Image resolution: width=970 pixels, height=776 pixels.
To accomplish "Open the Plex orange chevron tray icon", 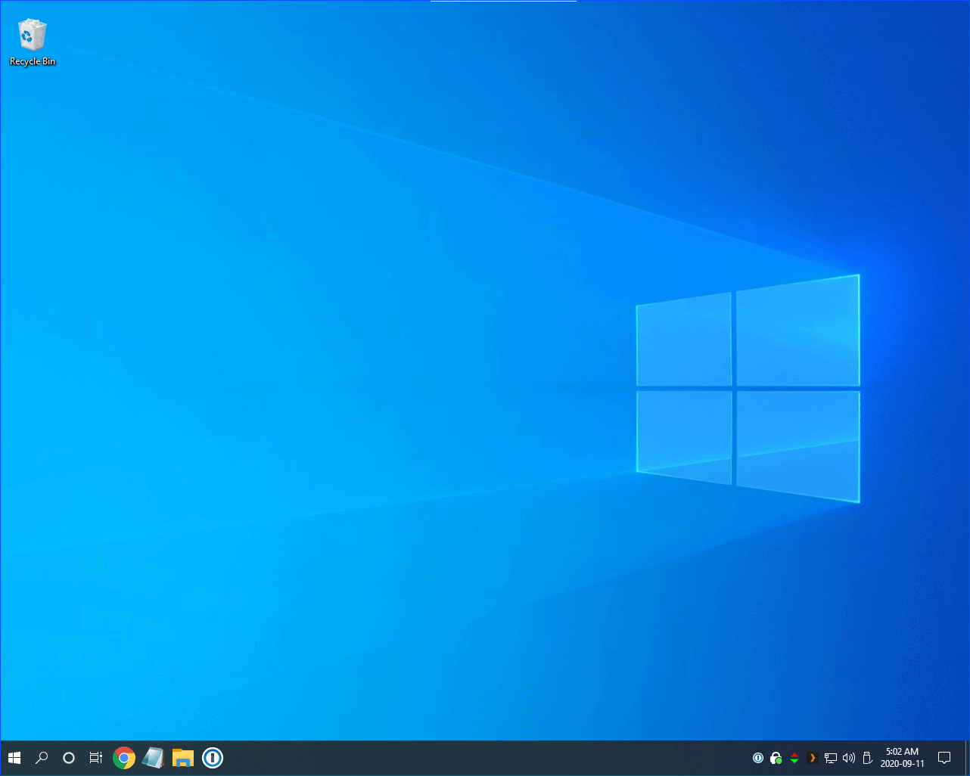I will tap(812, 758).
